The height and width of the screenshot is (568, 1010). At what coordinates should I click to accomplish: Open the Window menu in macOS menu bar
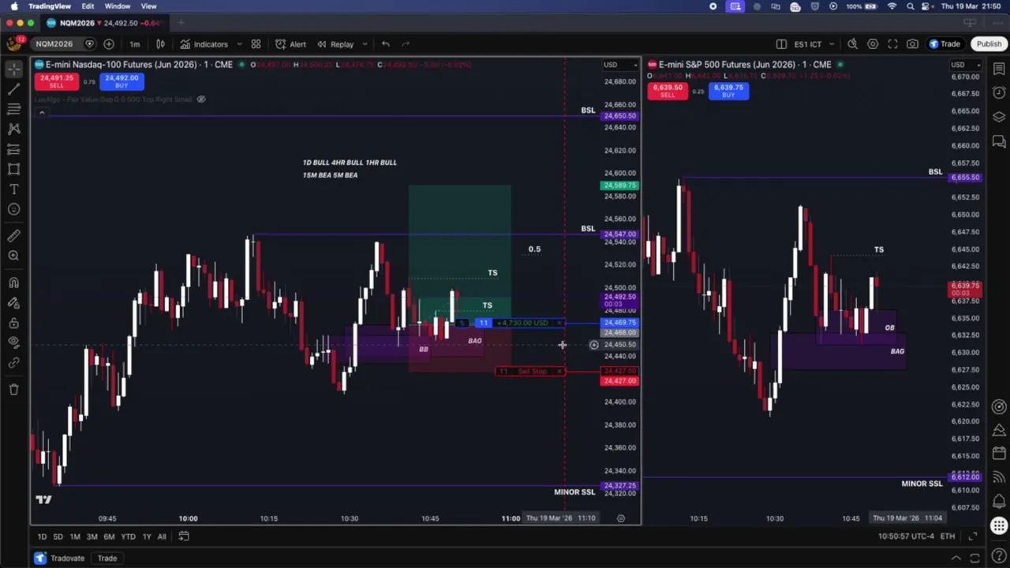pyautogui.click(x=118, y=6)
